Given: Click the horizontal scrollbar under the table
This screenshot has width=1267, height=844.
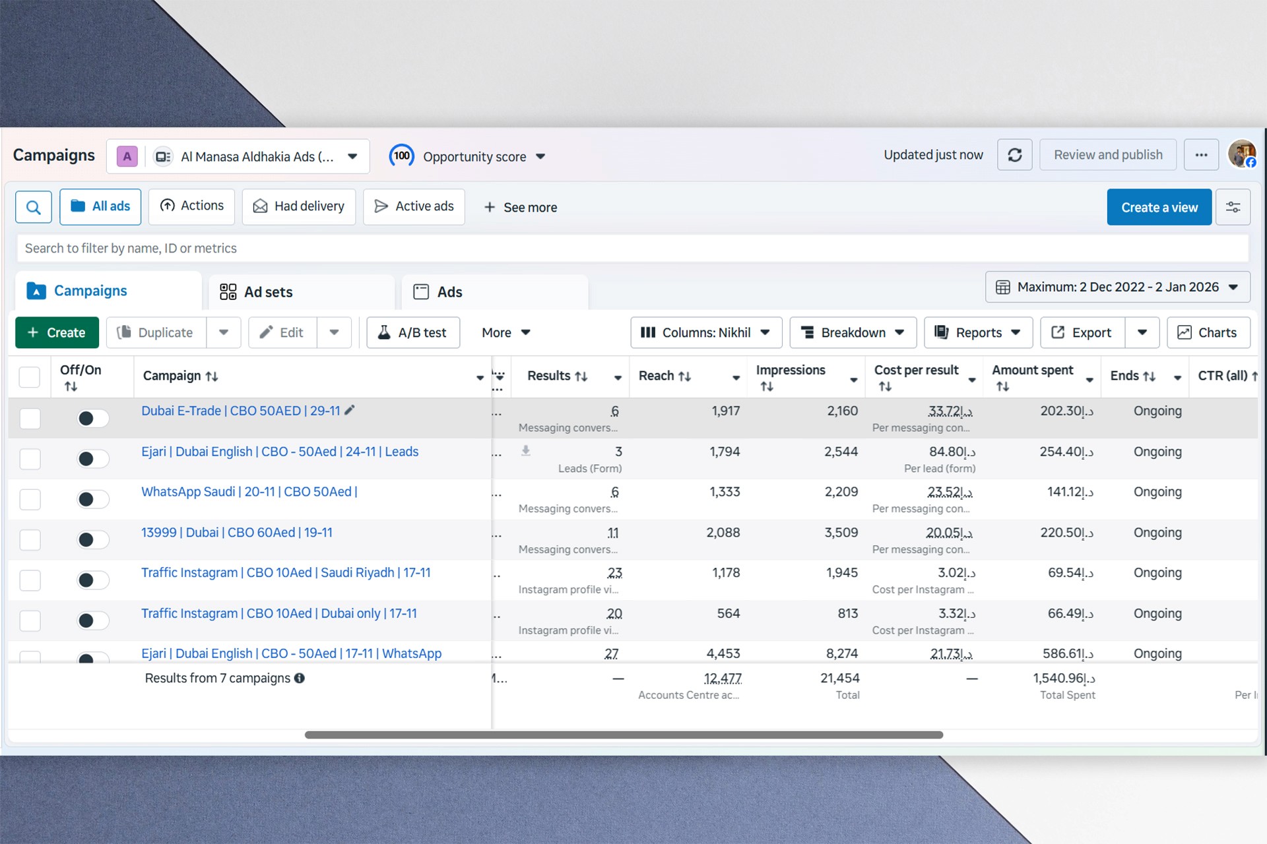Looking at the screenshot, I should coord(623,735).
